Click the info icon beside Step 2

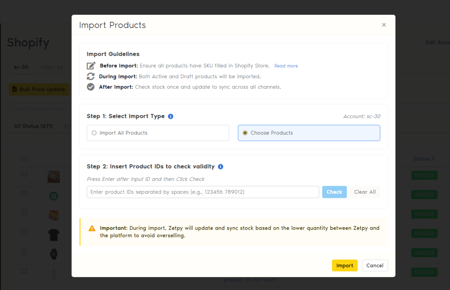click(221, 167)
